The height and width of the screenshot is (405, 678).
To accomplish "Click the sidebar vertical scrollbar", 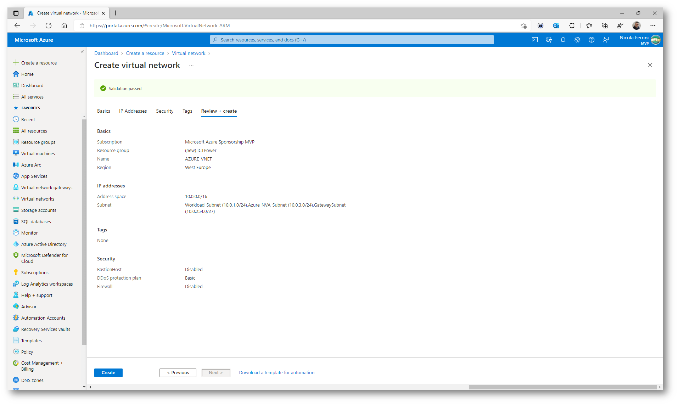I will 84,232.
